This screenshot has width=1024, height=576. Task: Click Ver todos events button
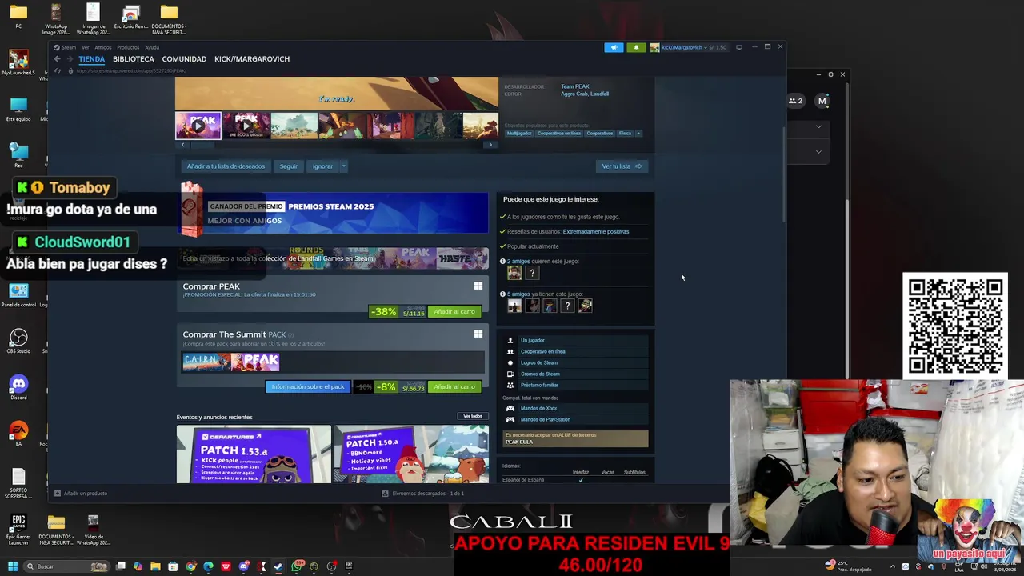click(x=473, y=416)
